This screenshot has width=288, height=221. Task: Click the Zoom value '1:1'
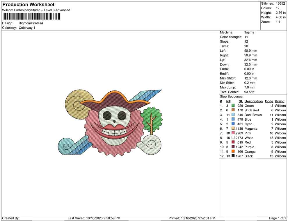point(278,22)
